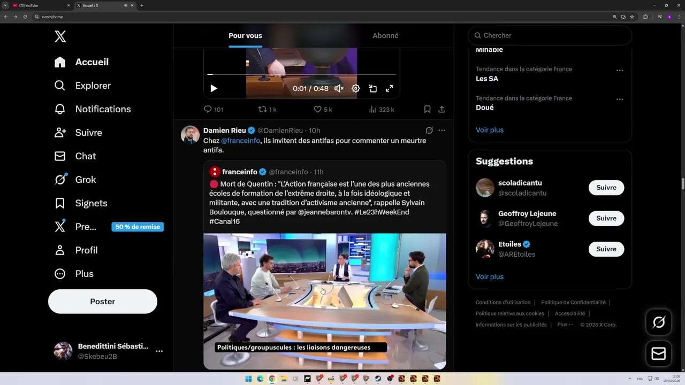The width and height of the screenshot is (685, 385).
Task: Open Signets bookmarks
Action: coord(81,203)
